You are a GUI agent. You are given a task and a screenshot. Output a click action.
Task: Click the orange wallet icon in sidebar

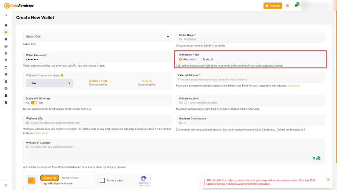(x=6, y=32)
